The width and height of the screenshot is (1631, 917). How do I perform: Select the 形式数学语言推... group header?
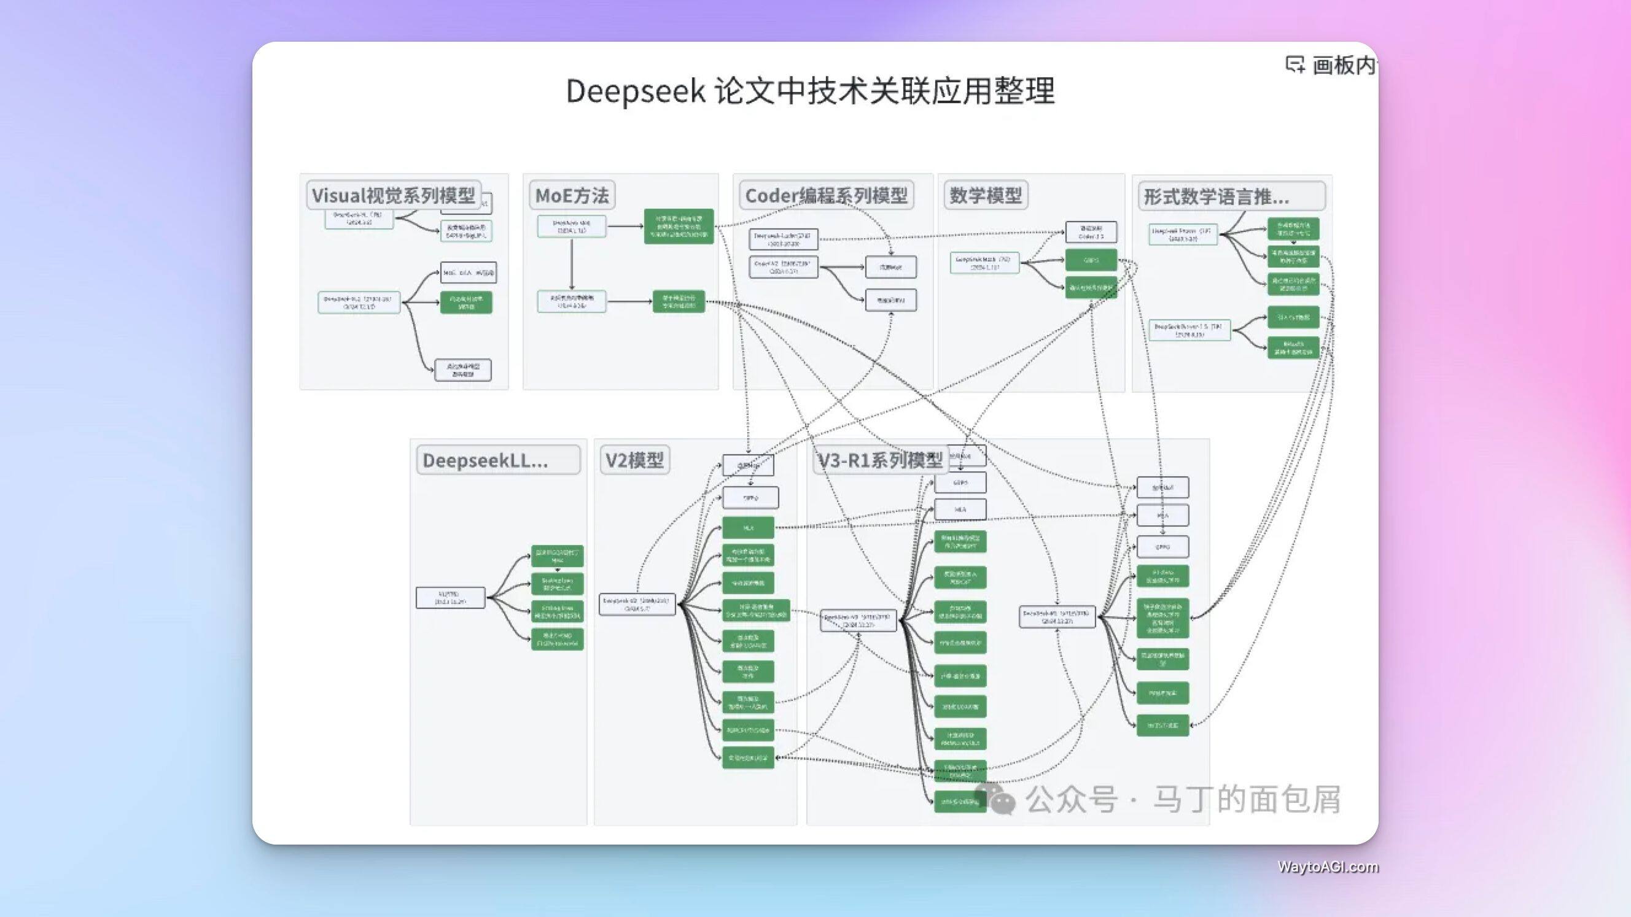(1231, 196)
